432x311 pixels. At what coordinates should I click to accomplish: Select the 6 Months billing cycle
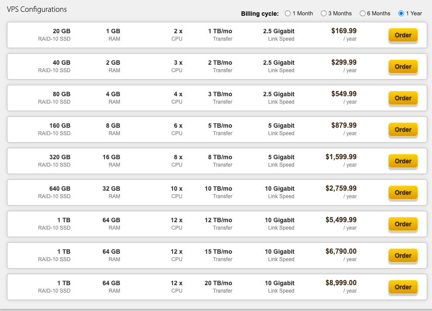click(362, 14)
